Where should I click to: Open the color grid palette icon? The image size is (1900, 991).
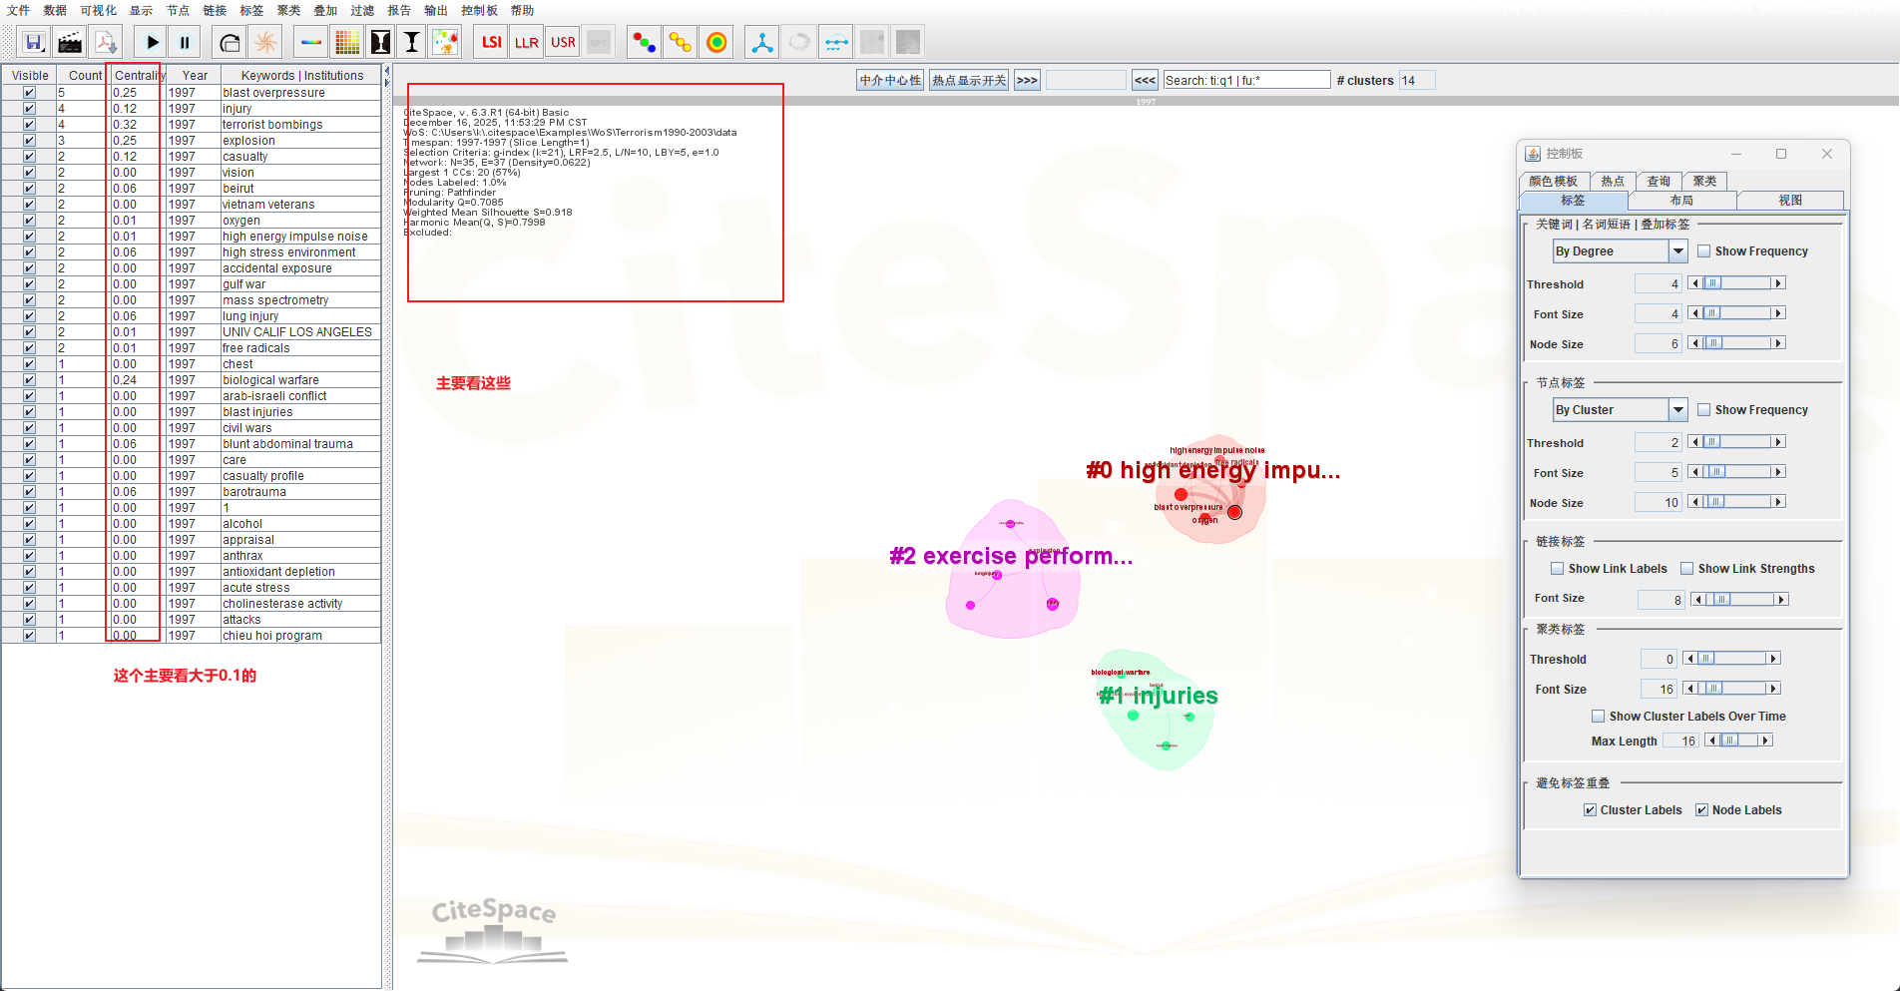coord(347,42)
